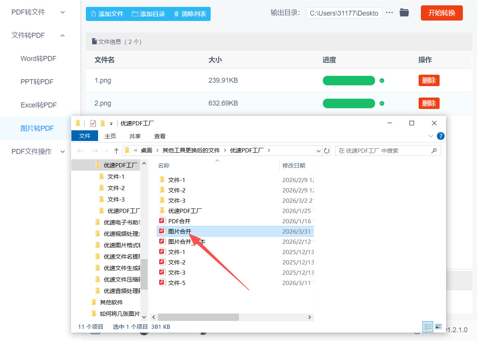This screenshot has height=341, width=477.
Task: Select folder 文件-3 in file list
Action: [x=177, y=200]
